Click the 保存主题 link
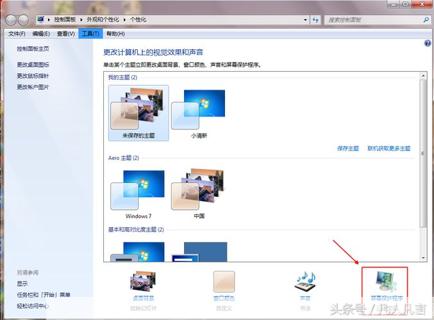The image size is (434, 320). [348, 148]
